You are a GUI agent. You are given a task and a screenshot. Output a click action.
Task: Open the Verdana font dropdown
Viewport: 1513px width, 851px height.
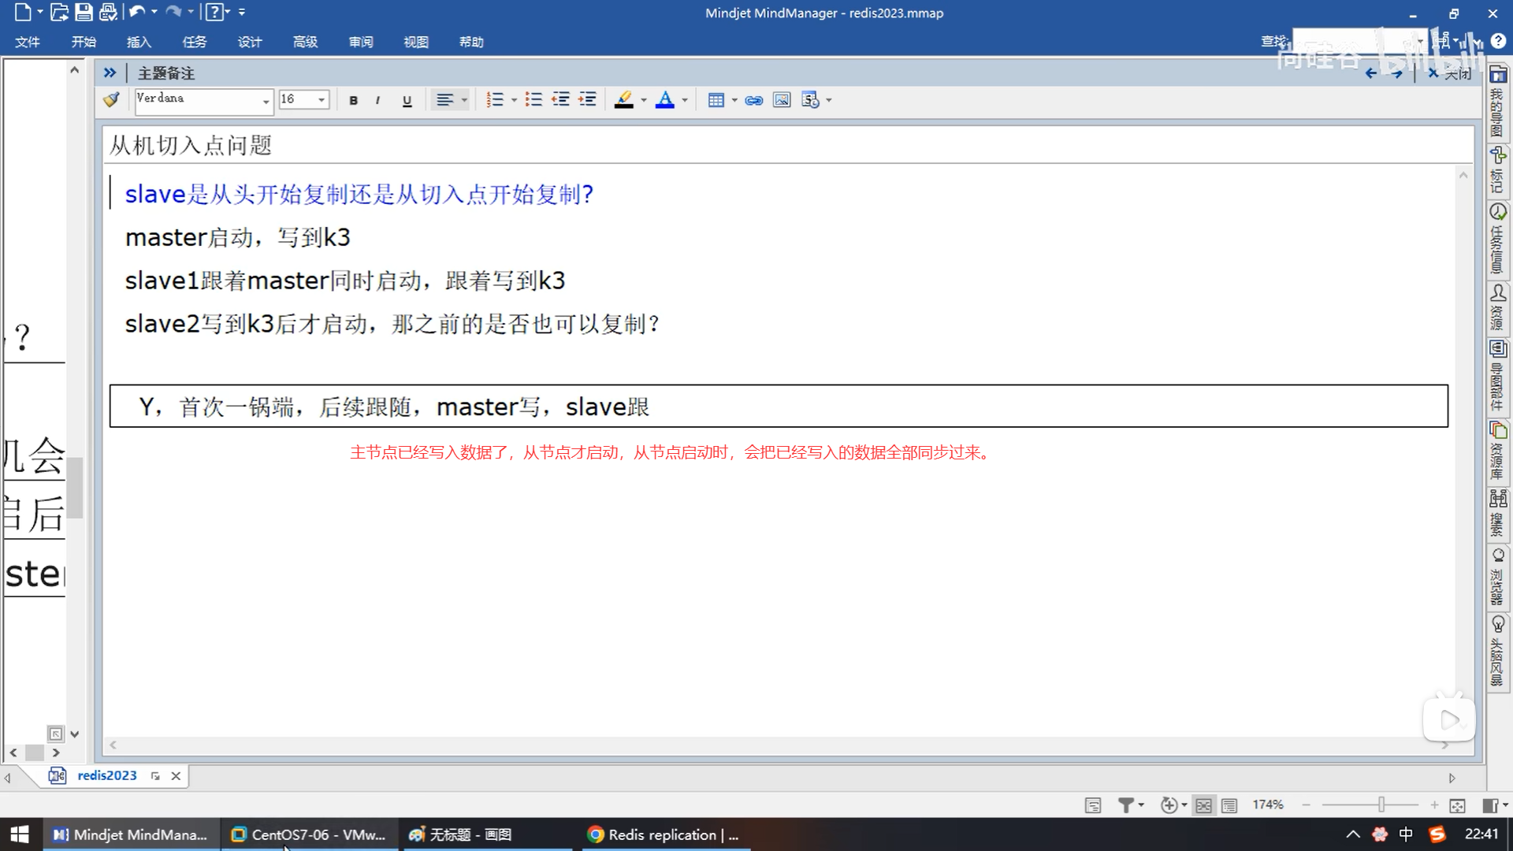(x=266, y=100)
